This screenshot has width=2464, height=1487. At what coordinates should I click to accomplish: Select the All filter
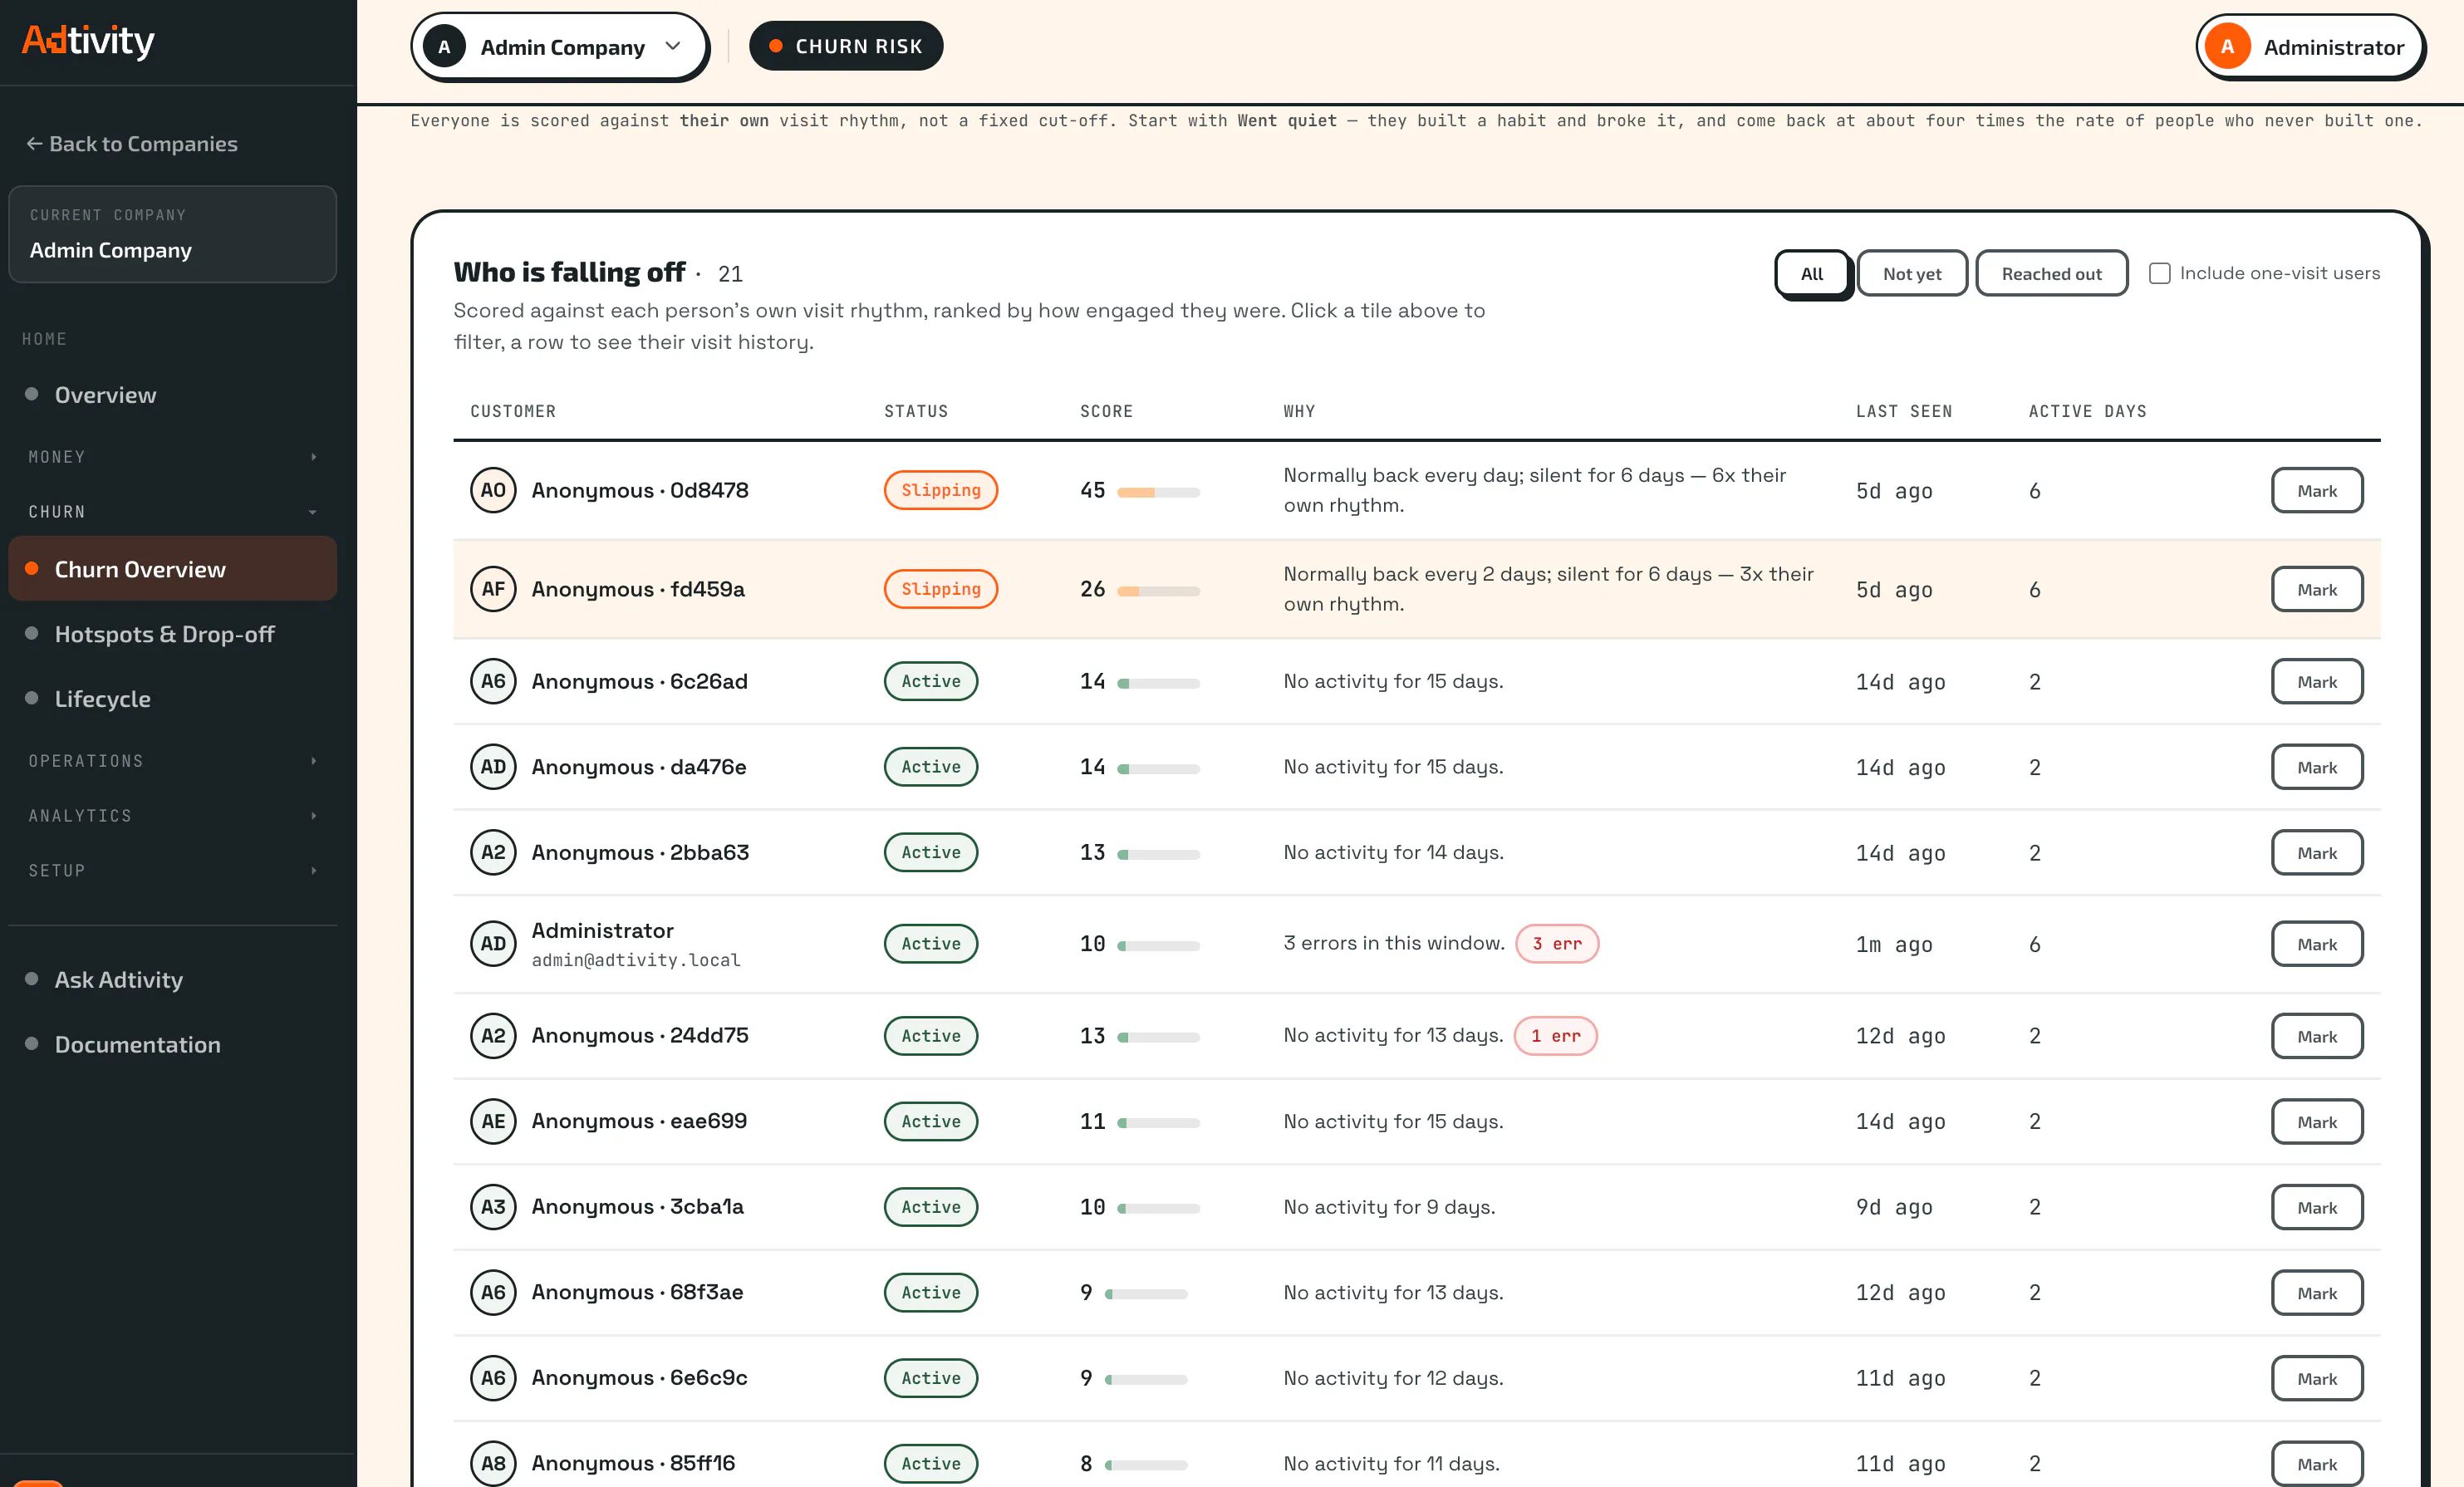point(1812,274)
